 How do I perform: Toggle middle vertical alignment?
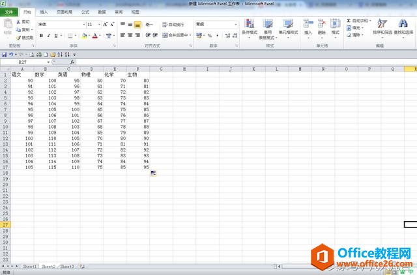130,25
